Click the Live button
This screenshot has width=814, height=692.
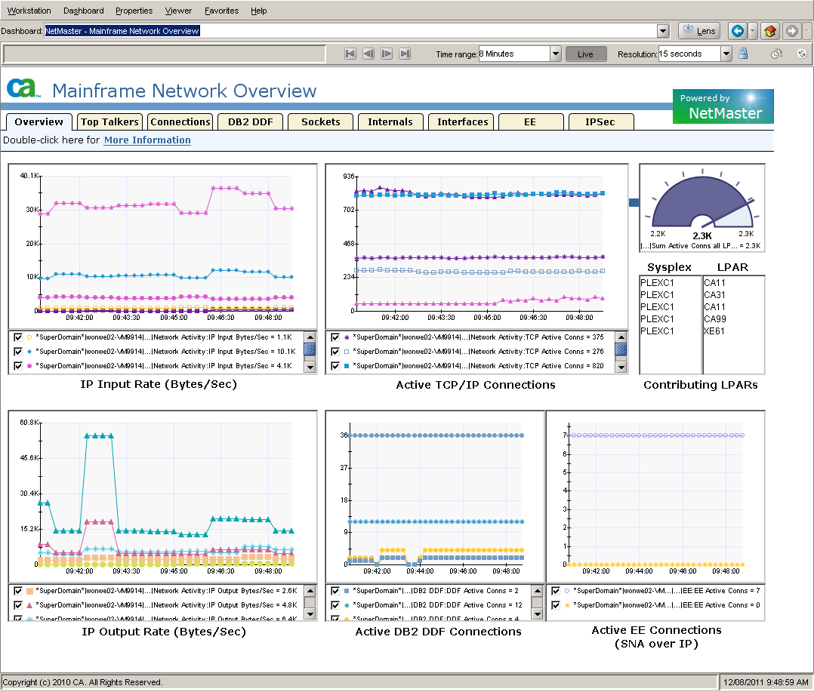[x=586, y=54]
